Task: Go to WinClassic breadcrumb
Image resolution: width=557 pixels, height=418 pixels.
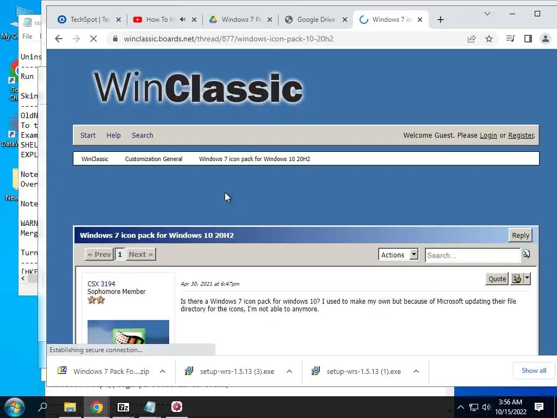Action: click(95, 159)
